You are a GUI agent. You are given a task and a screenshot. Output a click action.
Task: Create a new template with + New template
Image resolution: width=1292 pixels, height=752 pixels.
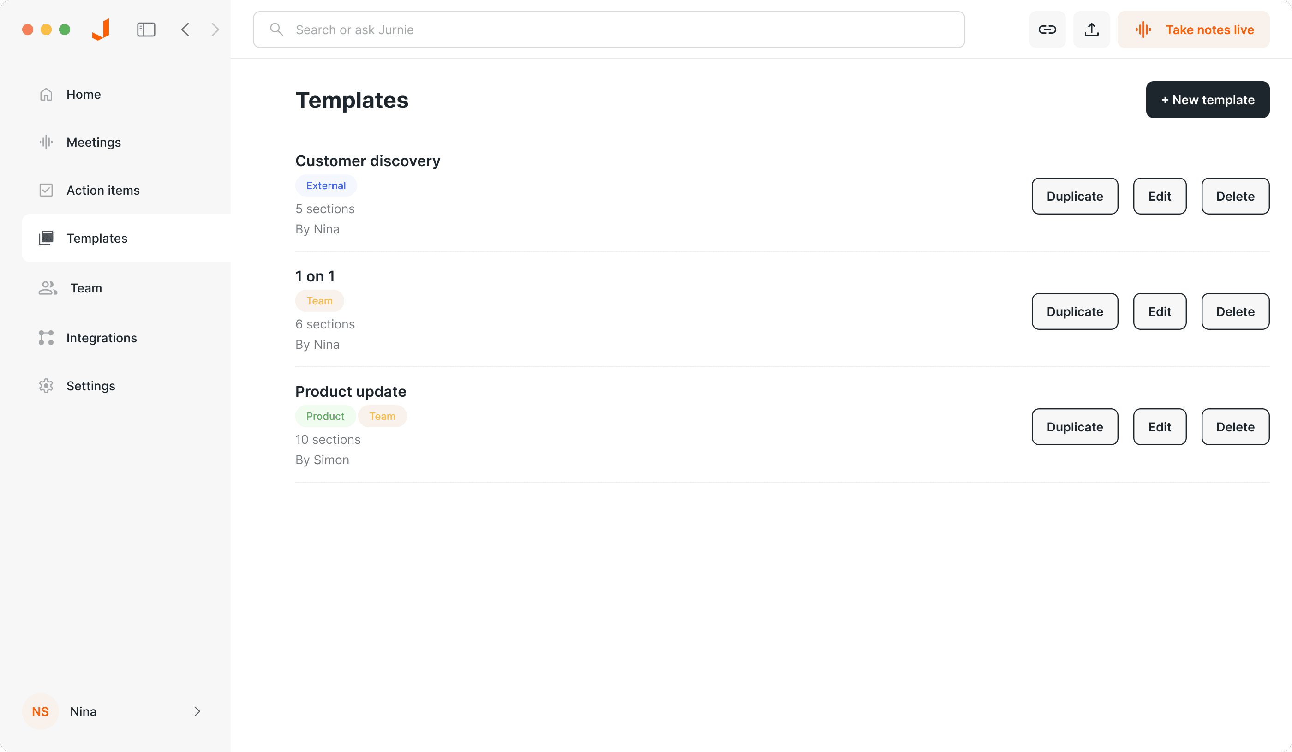pyautogui.click(x=1208, y=100)
